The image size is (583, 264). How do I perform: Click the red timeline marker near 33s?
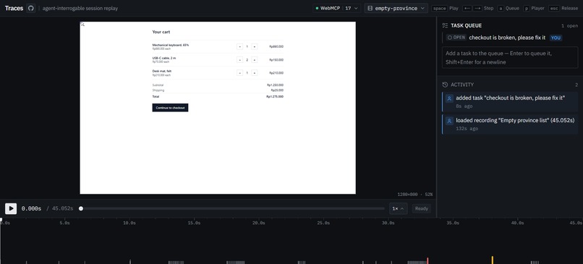(427, 260)
